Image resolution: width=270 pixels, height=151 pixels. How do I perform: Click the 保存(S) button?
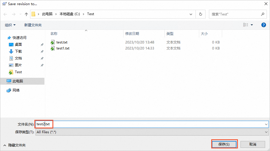click(224, 144)
